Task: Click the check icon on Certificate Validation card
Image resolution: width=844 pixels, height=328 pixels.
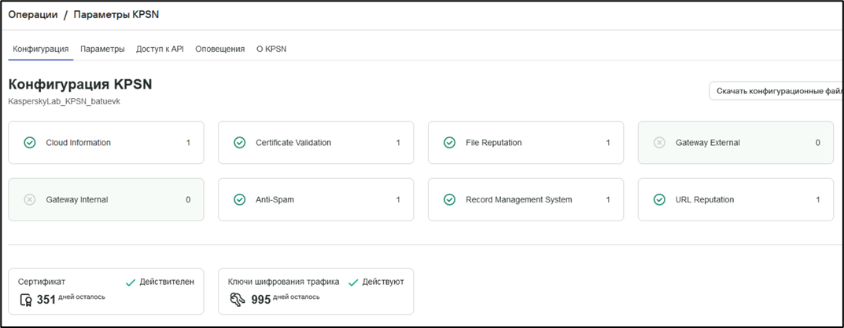Action: 240,143
